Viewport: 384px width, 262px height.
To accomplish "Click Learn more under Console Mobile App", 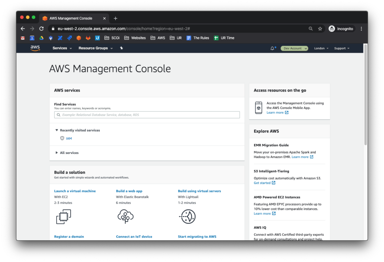I will [277, 113].
